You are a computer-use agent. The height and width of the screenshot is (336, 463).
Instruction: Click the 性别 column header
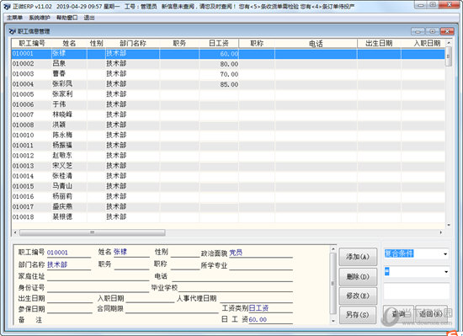[x=96, y=44]
